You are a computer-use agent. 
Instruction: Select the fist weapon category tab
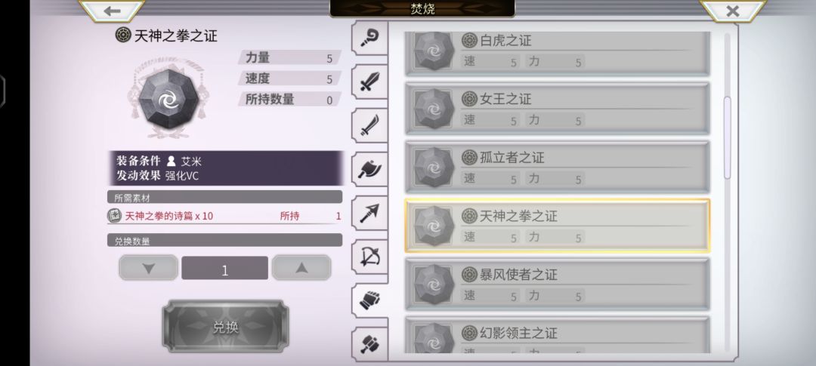pos(370,300)
